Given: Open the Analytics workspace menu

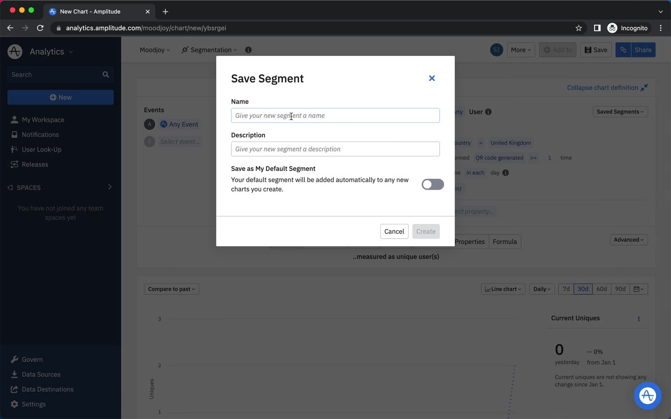Looking at the screenshot, I should tap(50, 51).
